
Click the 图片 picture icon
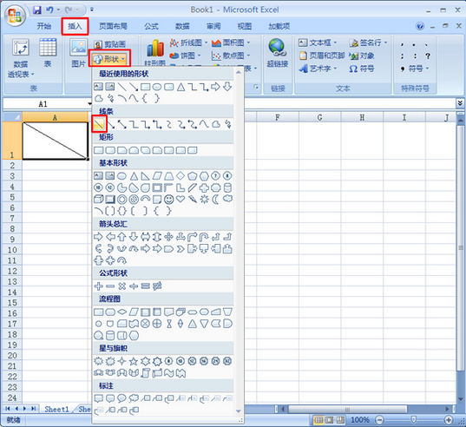point(78,53)
